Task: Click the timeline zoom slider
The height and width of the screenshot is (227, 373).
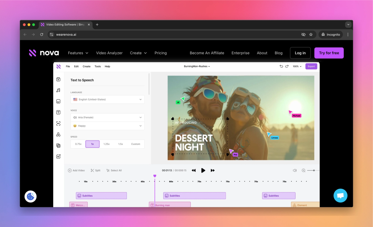Action: pos(313,170)
